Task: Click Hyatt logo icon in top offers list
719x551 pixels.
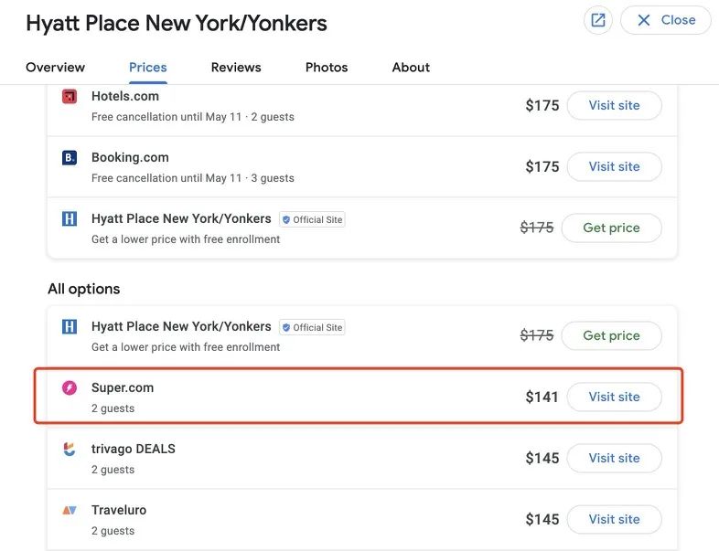Action: click(70, 219)
